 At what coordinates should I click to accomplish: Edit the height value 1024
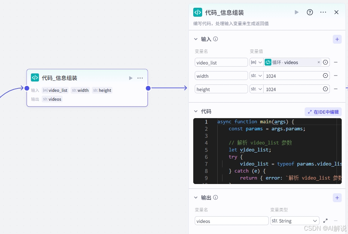293,89
